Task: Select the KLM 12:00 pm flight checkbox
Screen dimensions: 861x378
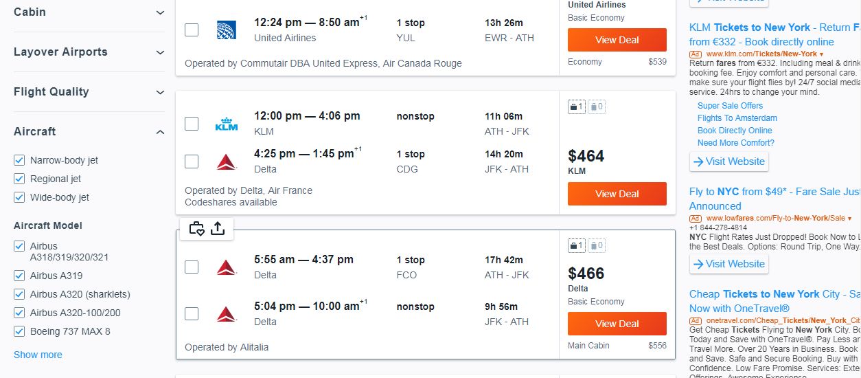Action: pos(192,124)
